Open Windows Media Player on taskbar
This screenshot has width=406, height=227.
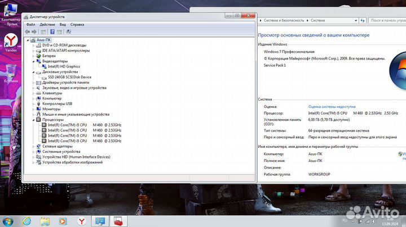point(63,221)
